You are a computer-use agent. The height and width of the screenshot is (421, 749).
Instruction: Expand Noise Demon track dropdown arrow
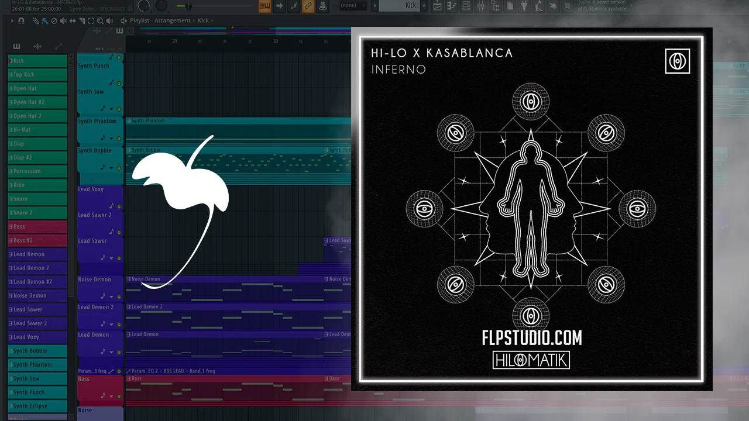coord(112,297)
